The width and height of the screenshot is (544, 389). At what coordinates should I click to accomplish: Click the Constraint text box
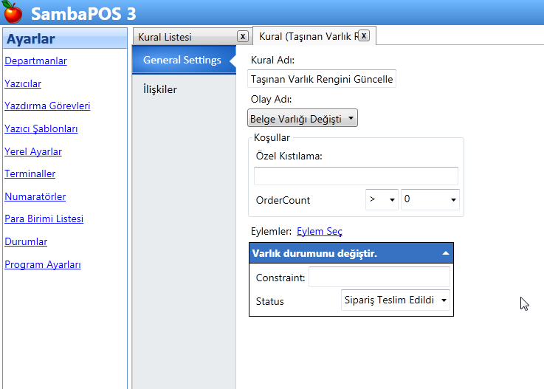pos(379,277)
